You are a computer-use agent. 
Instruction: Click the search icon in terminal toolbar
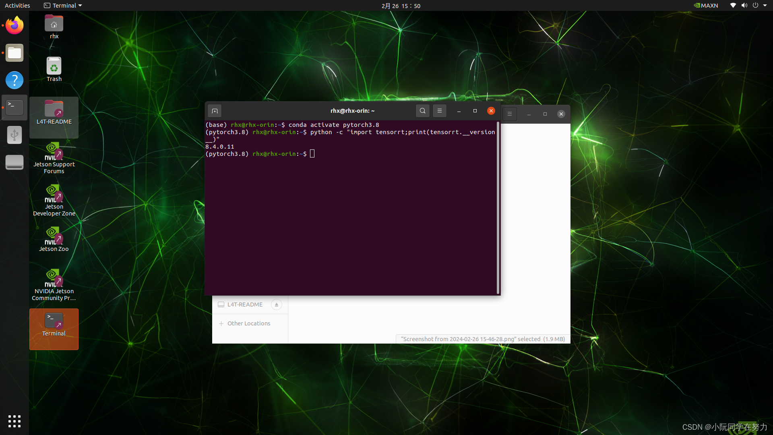(x=422, y=110)
